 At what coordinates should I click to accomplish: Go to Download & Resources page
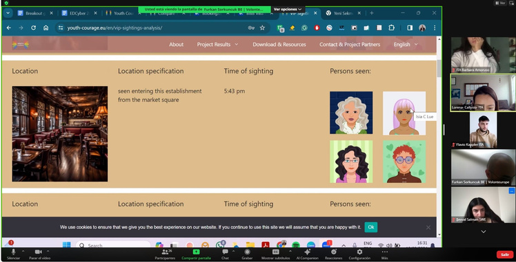click(279, 44)
